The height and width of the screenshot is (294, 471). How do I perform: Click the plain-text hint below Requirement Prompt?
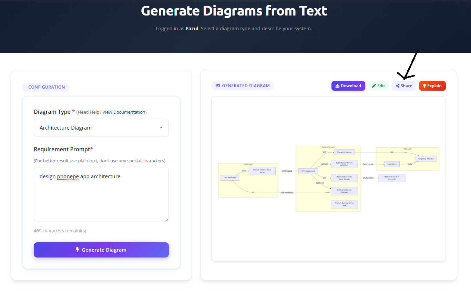[x=100, y=161]
